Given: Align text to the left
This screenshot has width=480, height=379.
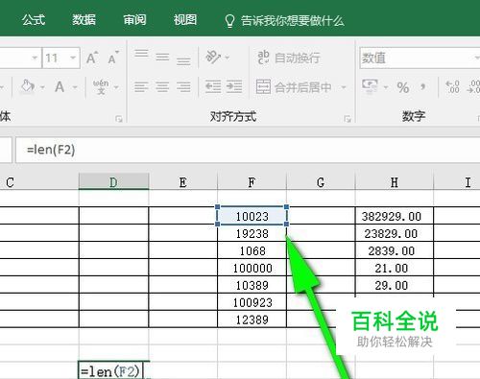Looking at the screenshot, I should click(x=141, y=87).
